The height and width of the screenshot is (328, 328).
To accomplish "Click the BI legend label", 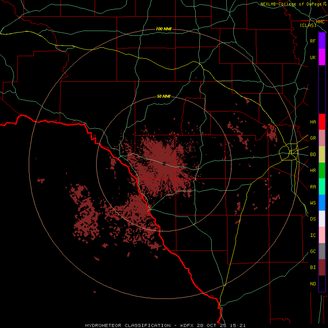I will coord(313,268).
